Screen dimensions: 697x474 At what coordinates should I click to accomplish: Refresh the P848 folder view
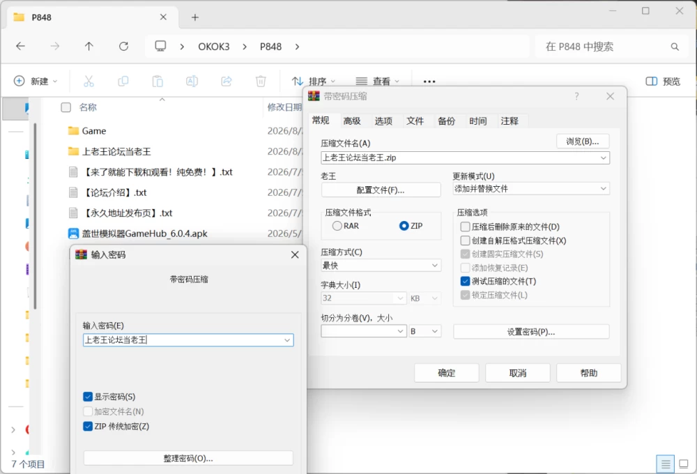(x=123, y=46)
